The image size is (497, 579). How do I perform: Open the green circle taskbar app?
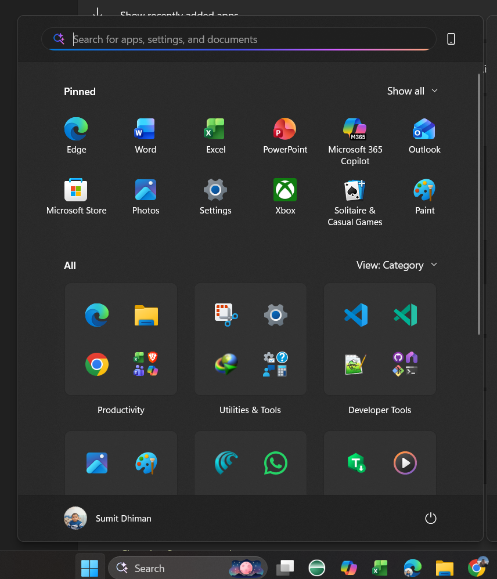pyautogui.click(x=316, y=568)
